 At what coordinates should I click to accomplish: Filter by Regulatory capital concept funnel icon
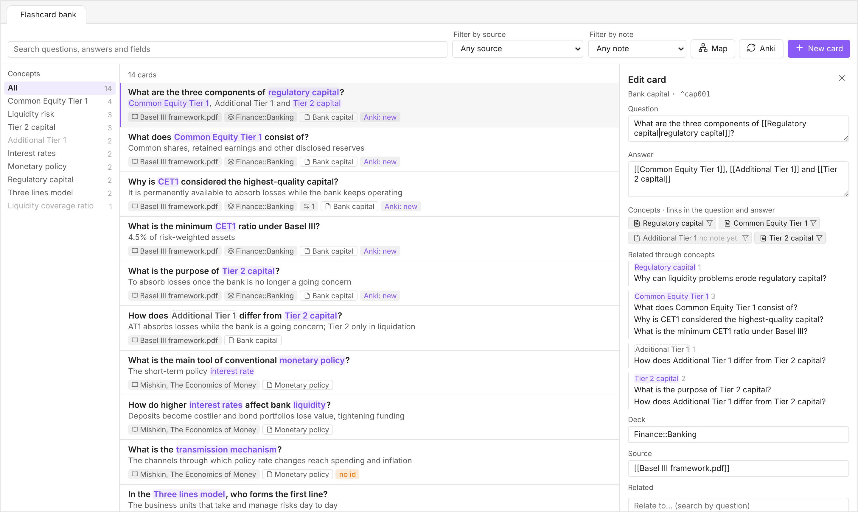pyautogui.click(x=709, y=223)
